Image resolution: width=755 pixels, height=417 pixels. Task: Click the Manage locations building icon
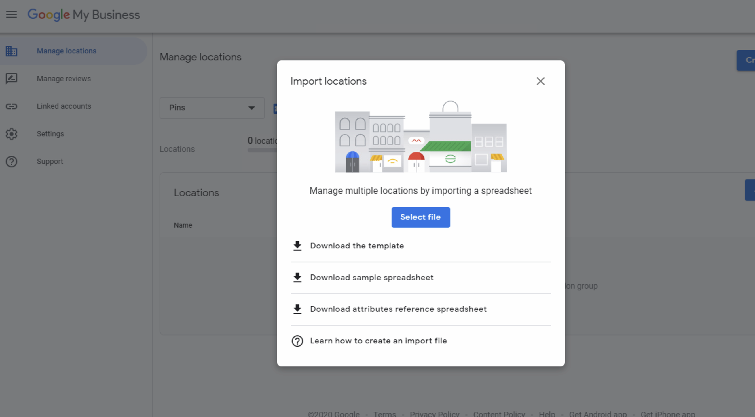tap(12, 51)
